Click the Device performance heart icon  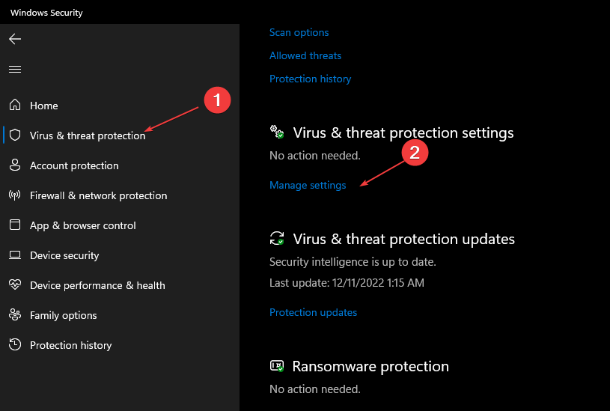(15, 285)
